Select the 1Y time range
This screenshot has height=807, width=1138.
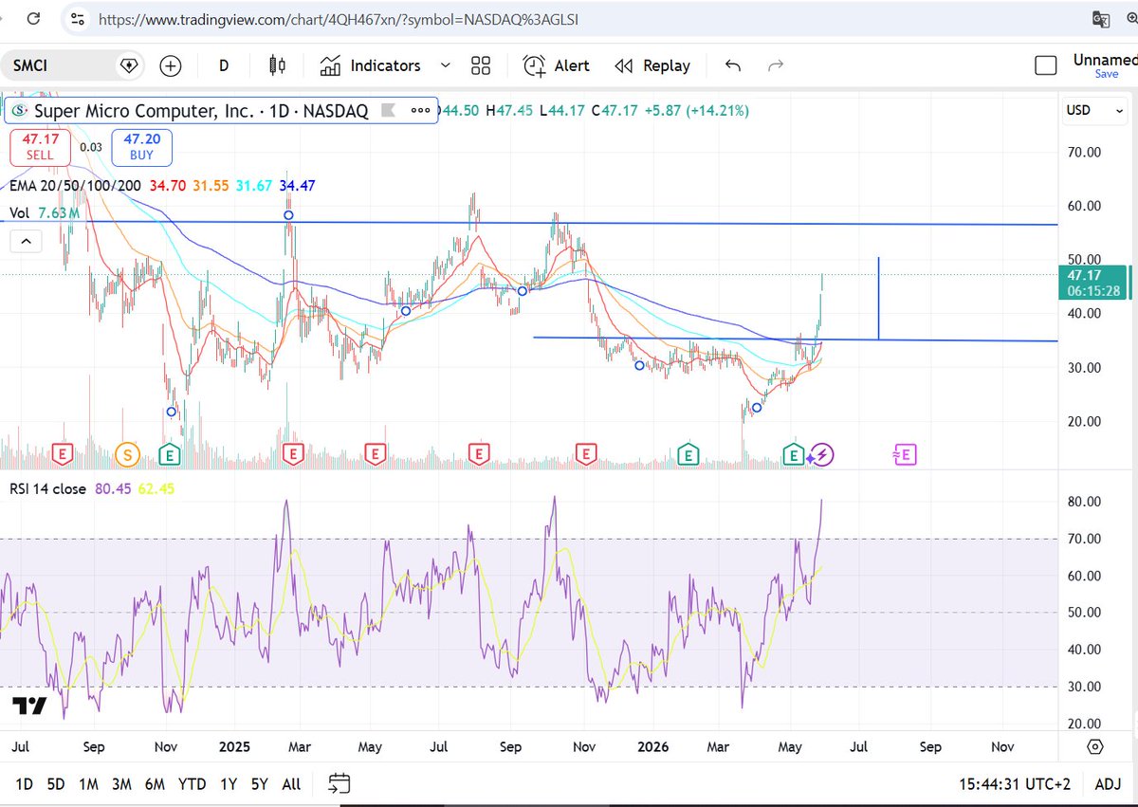(229, 784)
